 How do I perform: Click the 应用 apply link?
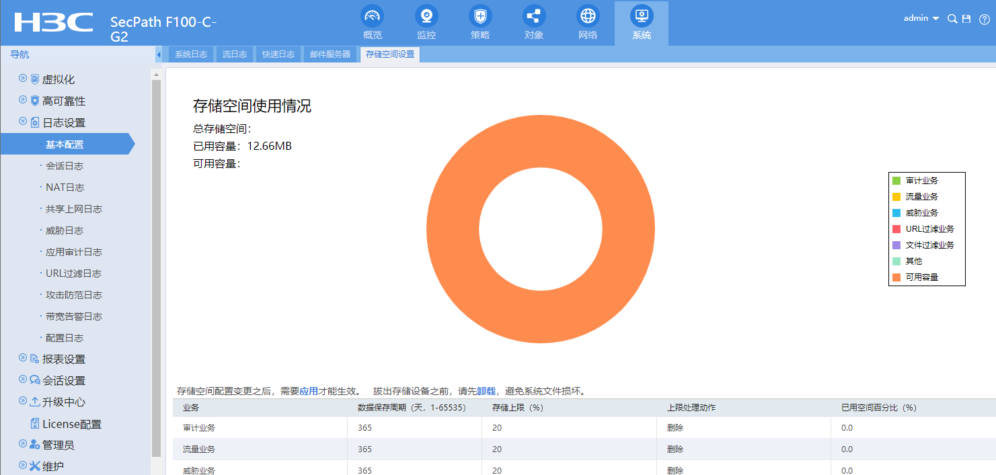308,391
